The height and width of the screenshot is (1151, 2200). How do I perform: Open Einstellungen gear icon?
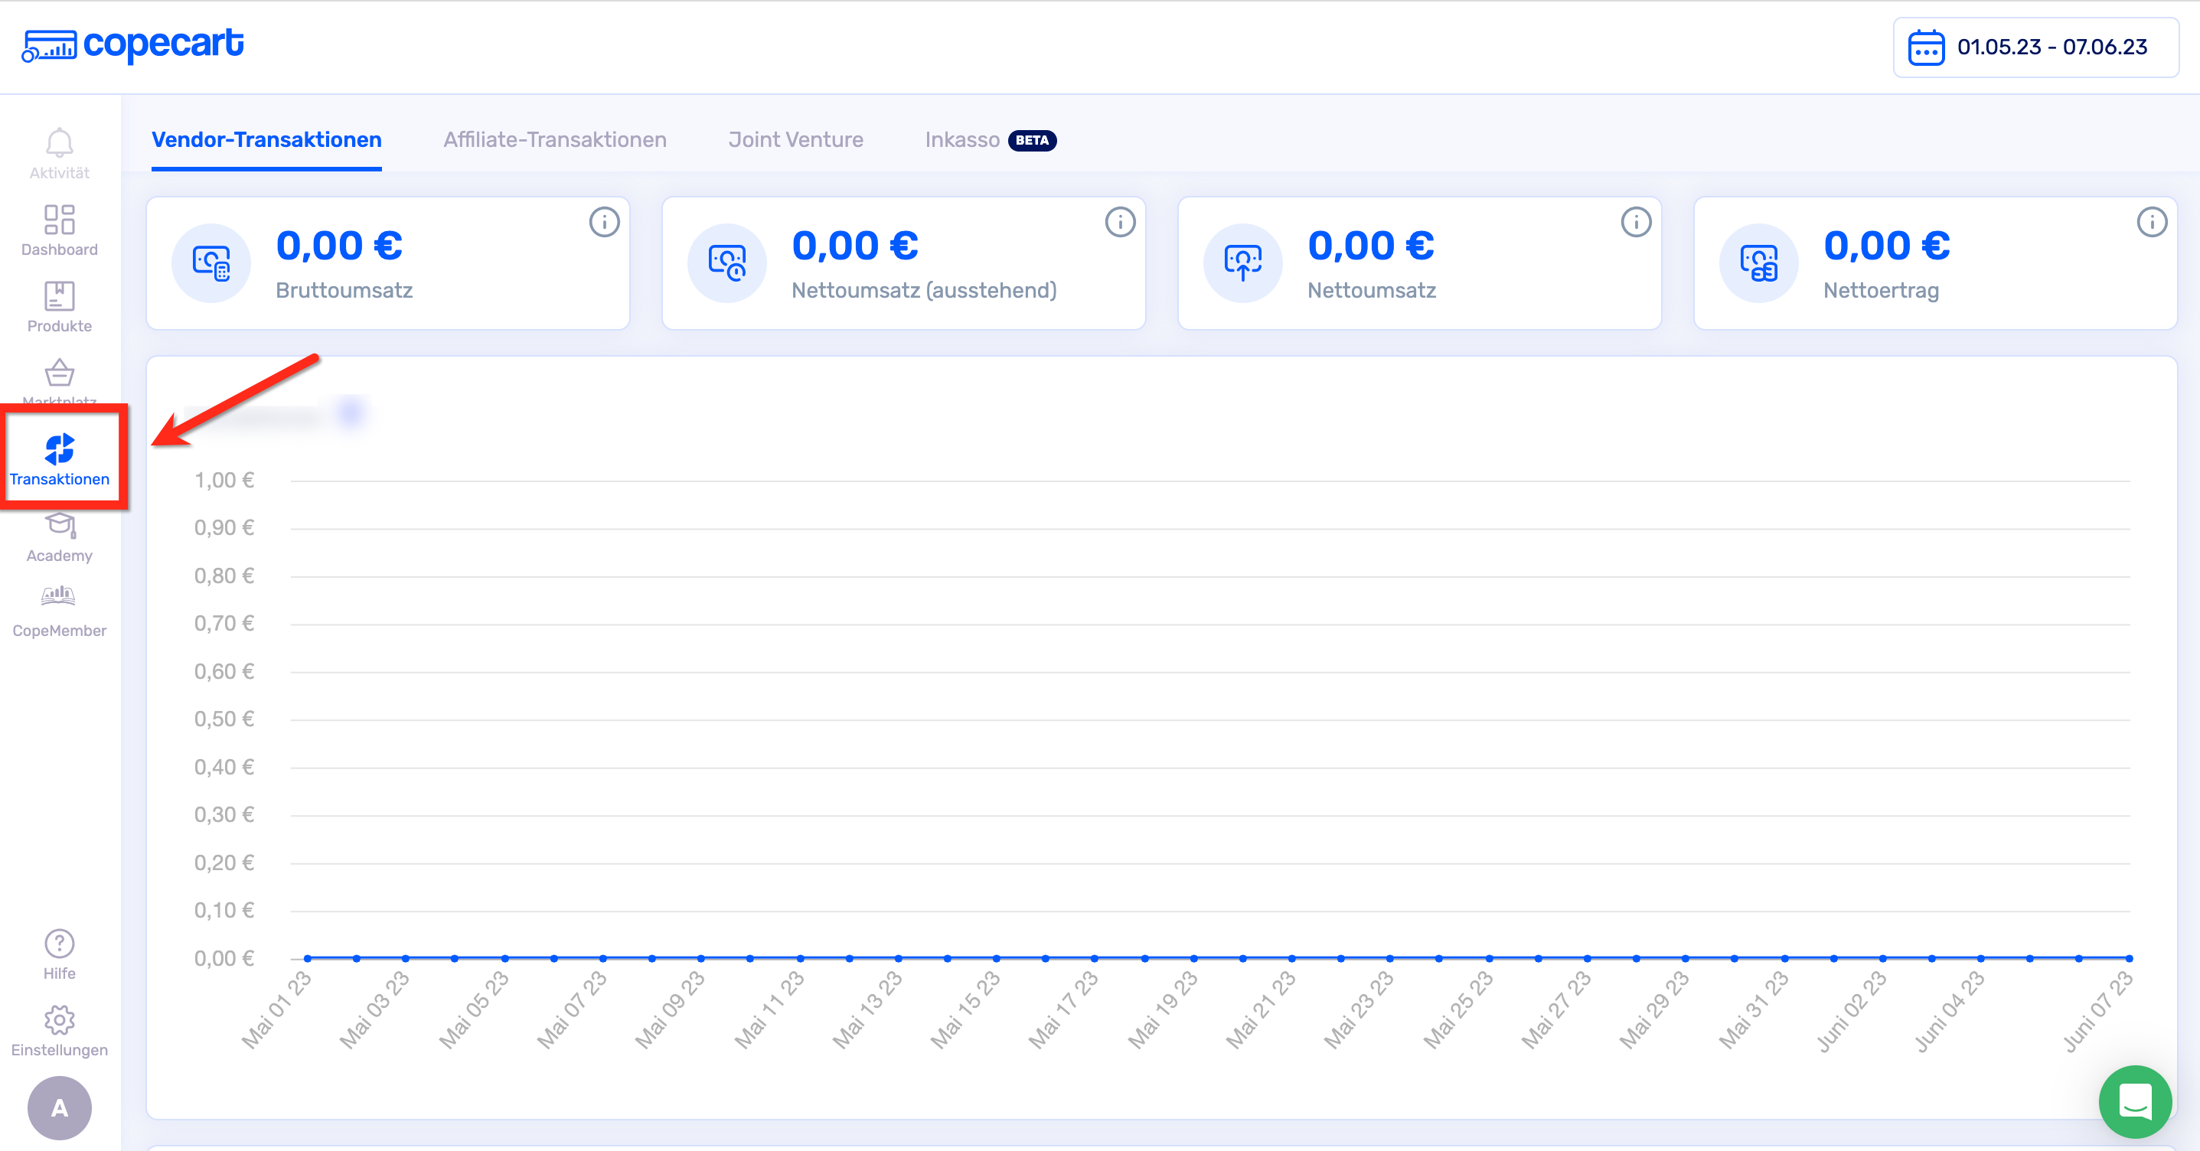click(59, 1020)
